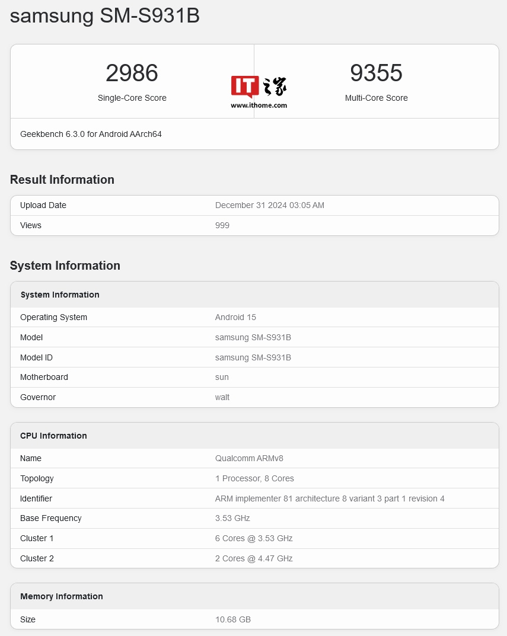The height and width of the screenshot is (636, 507).
Task: Click the Multi-Core Score value 9355
Action: [x=377, y=73]
